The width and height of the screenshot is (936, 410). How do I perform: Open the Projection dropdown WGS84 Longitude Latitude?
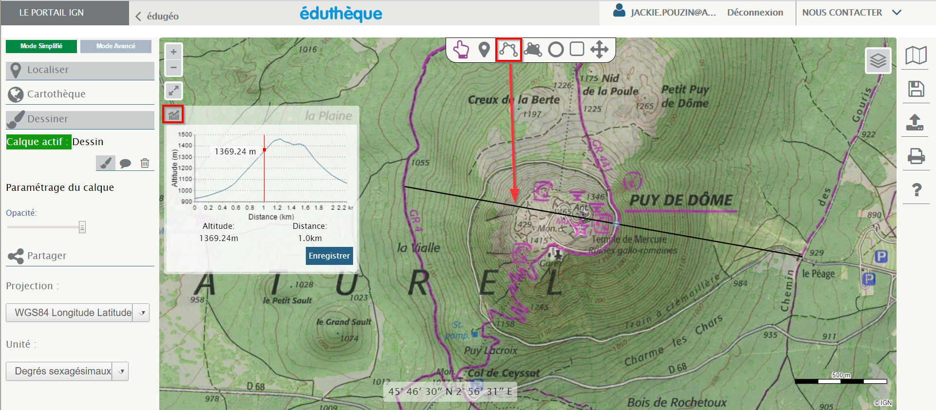coord(77,313)
